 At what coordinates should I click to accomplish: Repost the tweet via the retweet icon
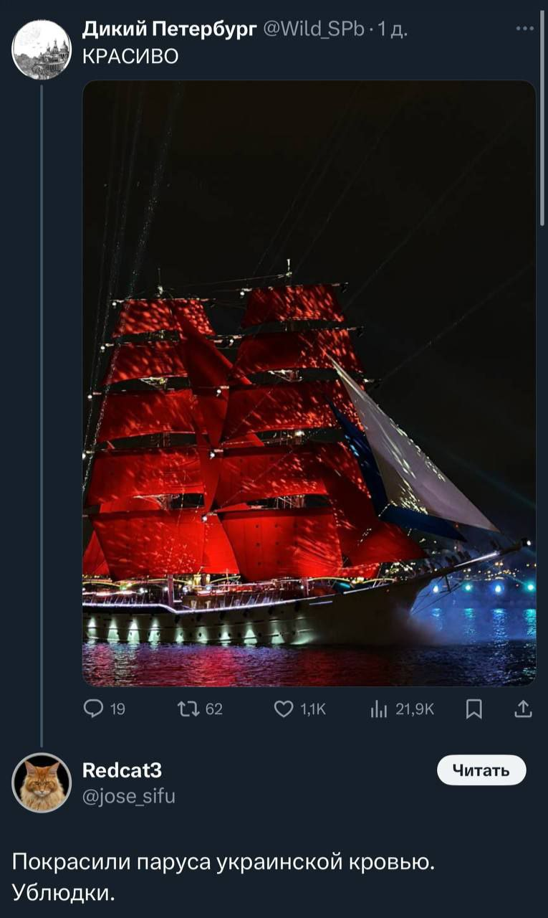point(189,709)
